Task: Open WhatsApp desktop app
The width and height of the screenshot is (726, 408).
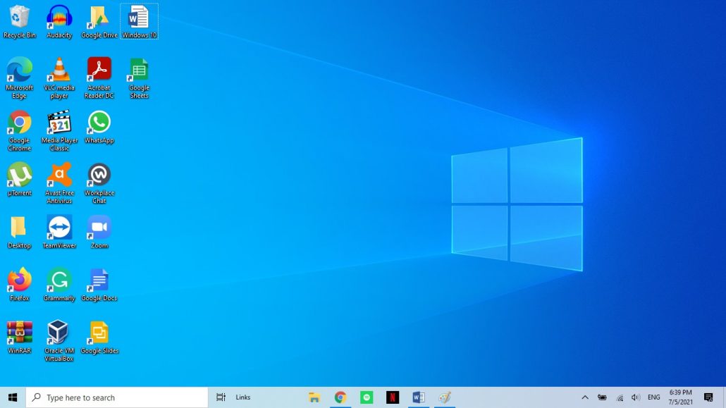Action: click(x=99, y=121)
